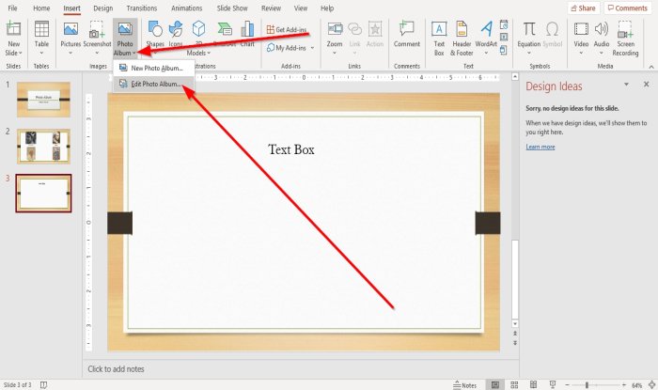Screen dimensions: 658x390
Task: Click in the notes area 'Click to add notes'
Action: coord(116,369)
